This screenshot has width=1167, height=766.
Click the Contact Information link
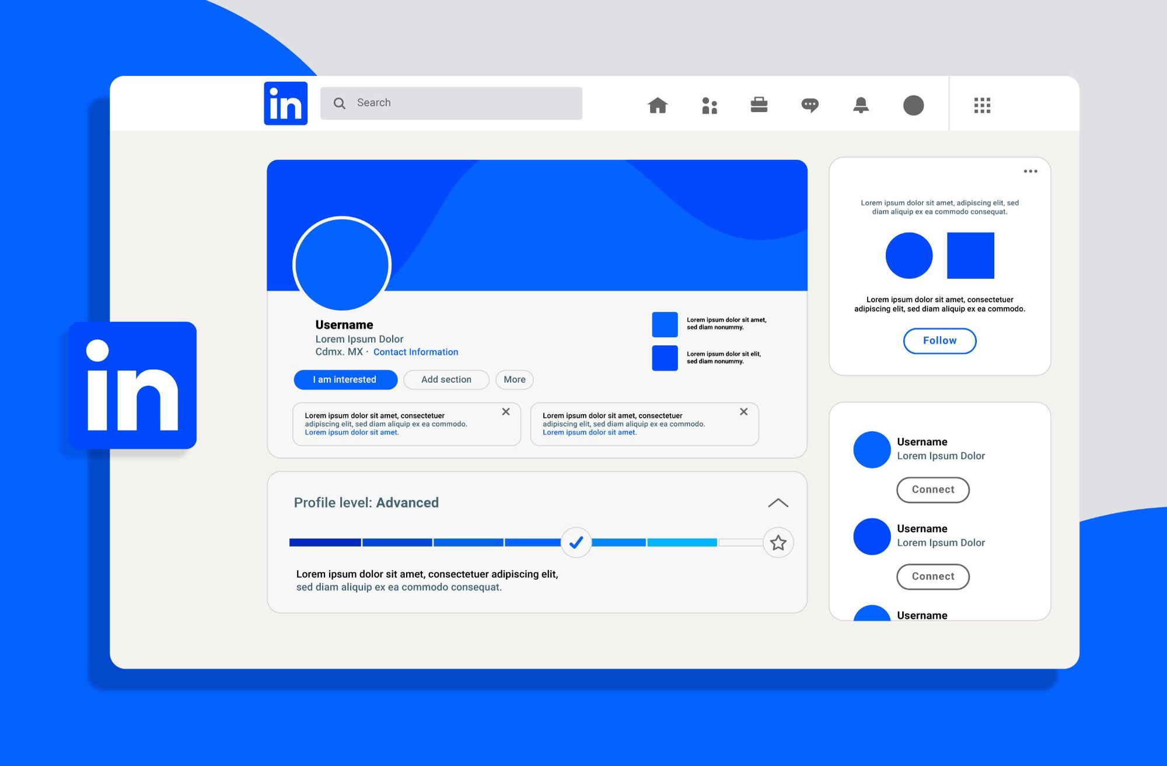click(x=415, y=351)
